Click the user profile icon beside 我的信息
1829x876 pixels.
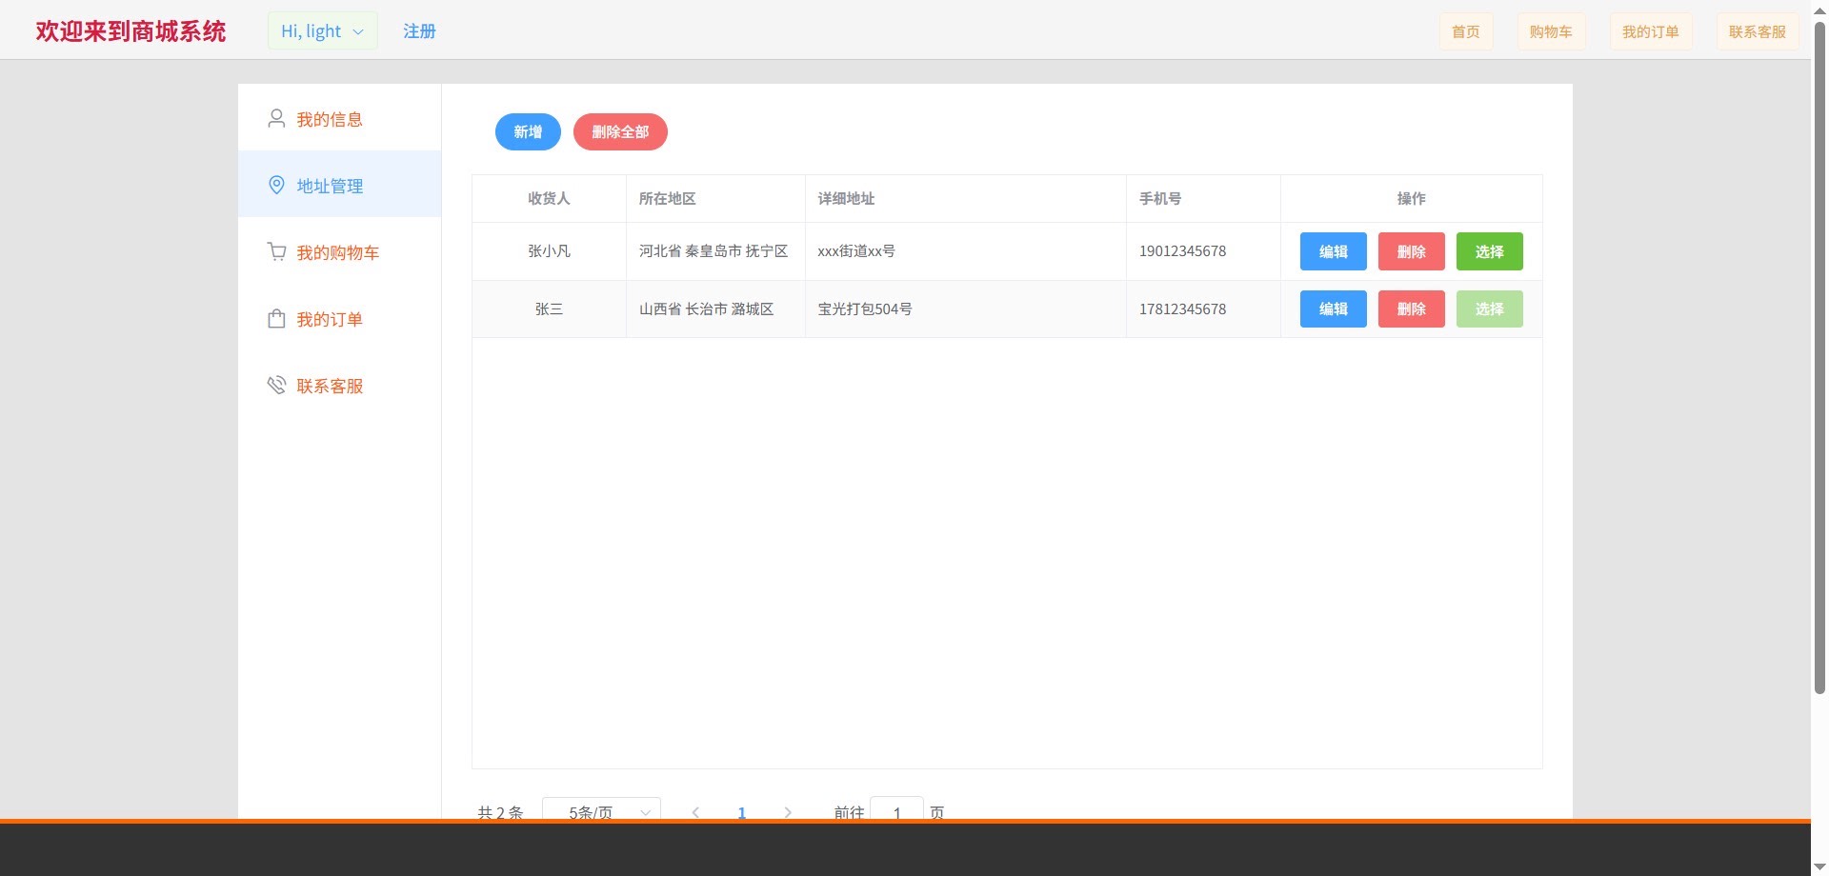pyautogui.click(x=276, y=119)
